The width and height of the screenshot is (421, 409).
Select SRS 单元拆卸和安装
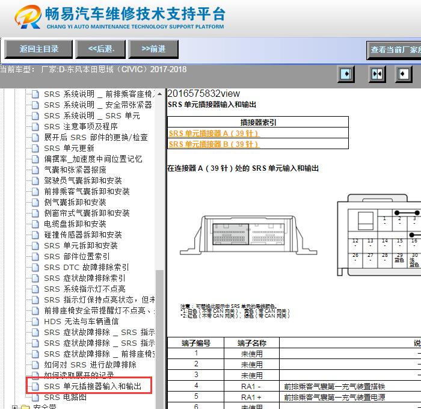point(81,245)
